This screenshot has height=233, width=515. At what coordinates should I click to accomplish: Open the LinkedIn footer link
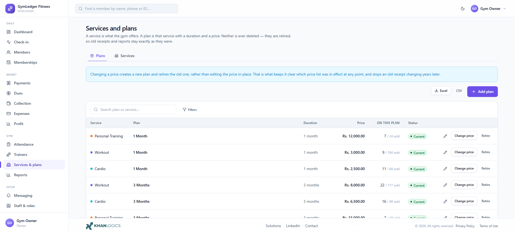click(x=293, y=226)
